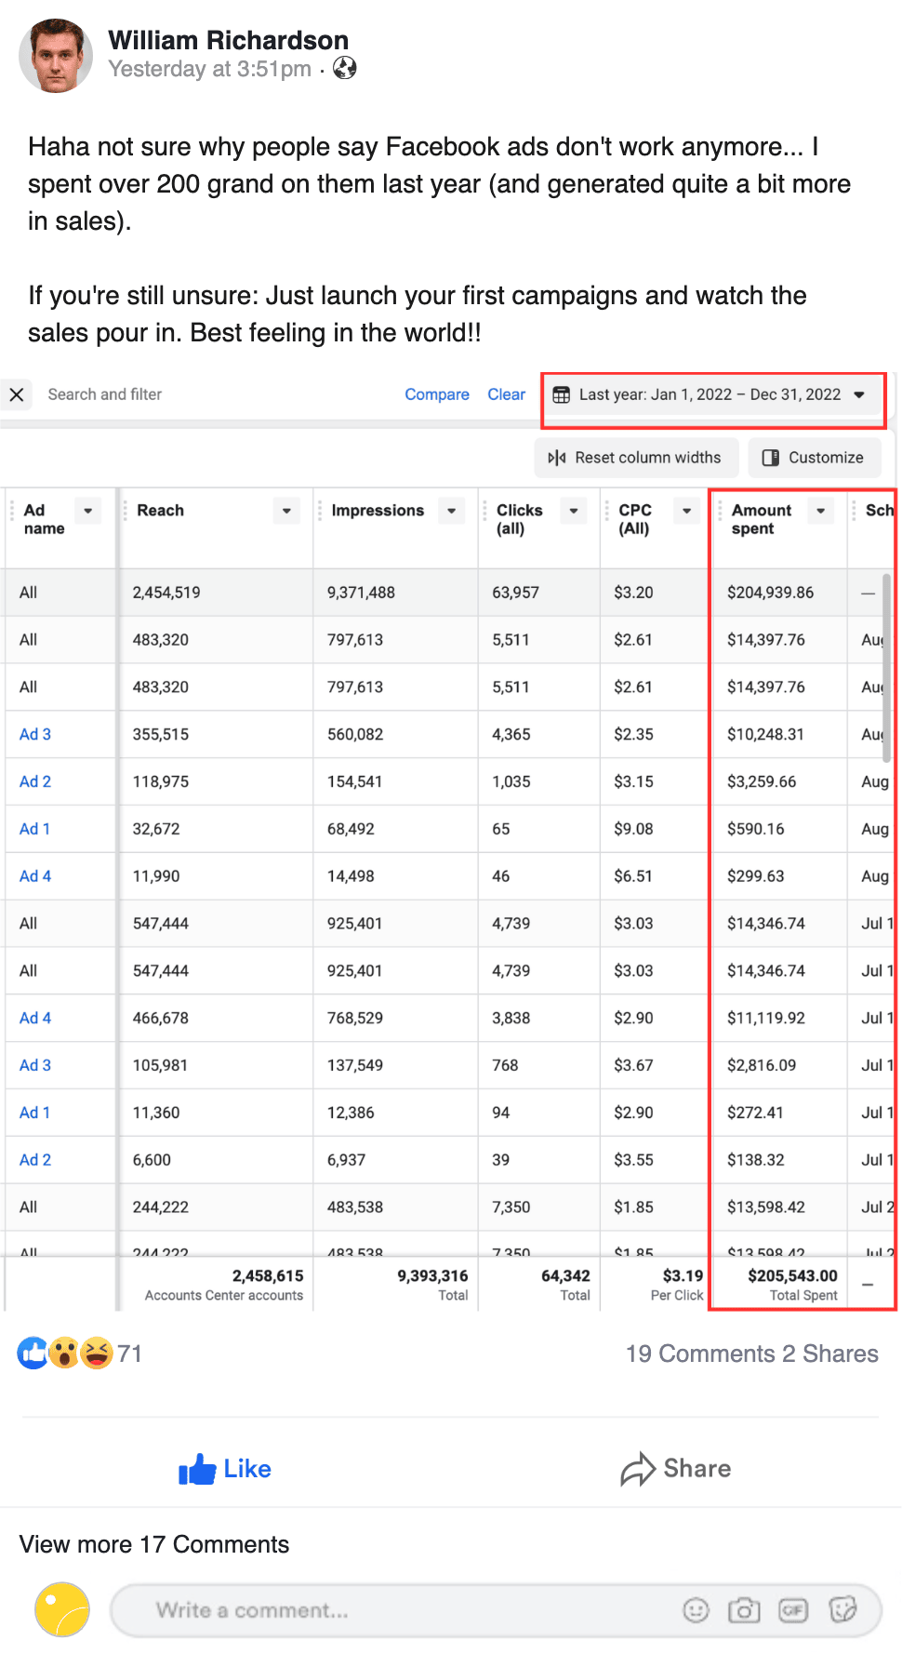The image size is (902, 1654).
Task: Open the emoji picker in comment box
Action: pyautogui.click(x=696, y=1609)
